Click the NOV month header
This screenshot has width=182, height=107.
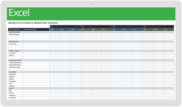(158, 29)
